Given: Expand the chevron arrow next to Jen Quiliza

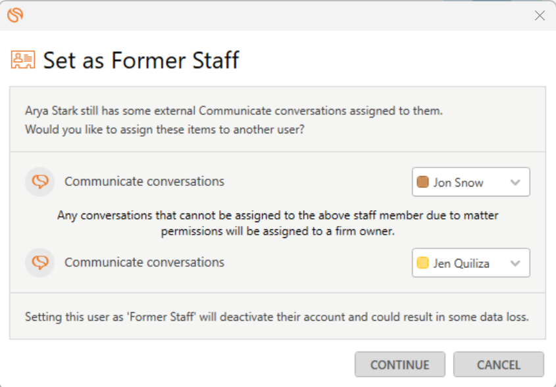Looking at the screenshot, I should click(x=515, y=263).
